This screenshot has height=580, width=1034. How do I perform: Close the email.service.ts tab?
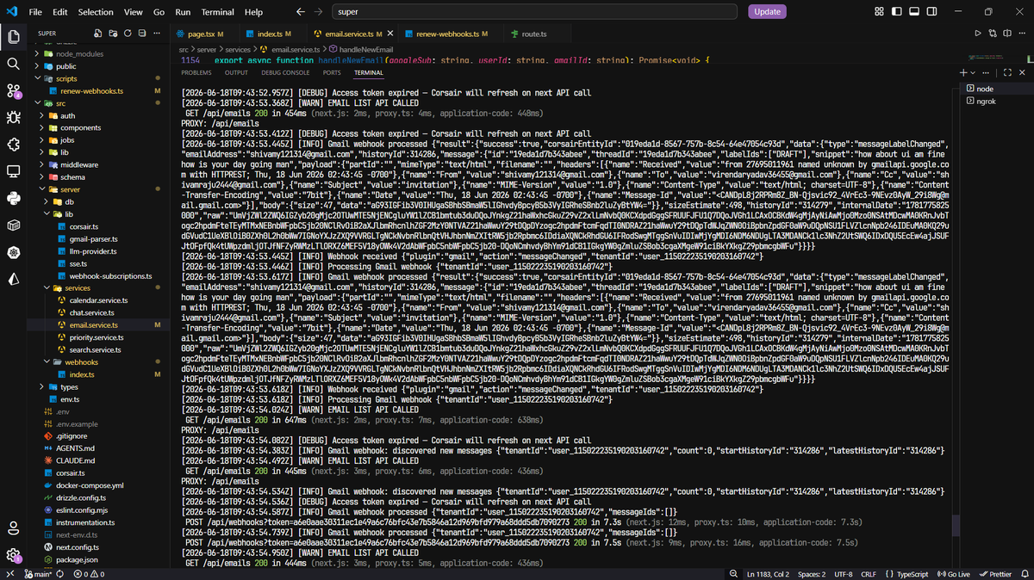[391, 34]
